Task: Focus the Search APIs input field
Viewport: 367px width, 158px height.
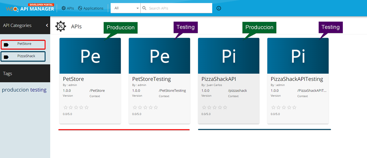Action: [176, 8]
